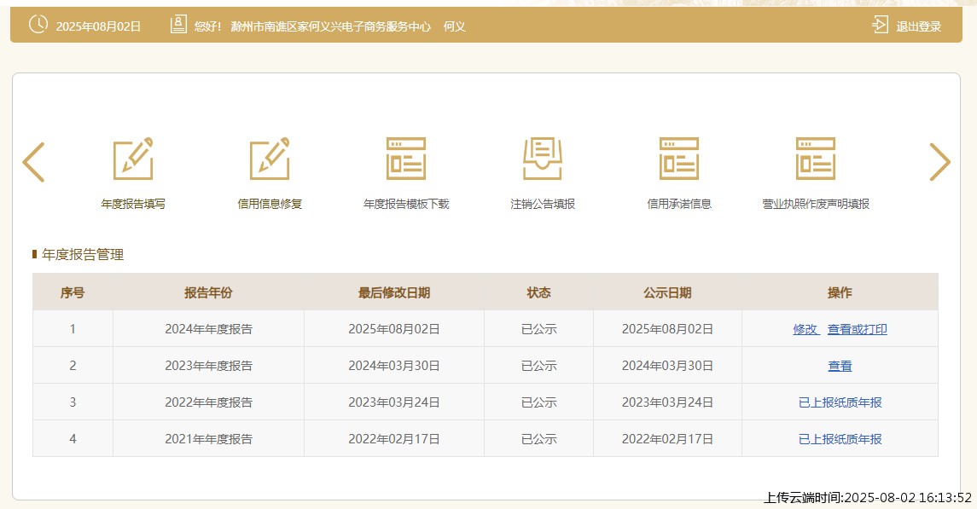The width and height of the screenshot is (977, 509).
Task: Select the 信用信息修复 label
Action: tap(270, 204)
